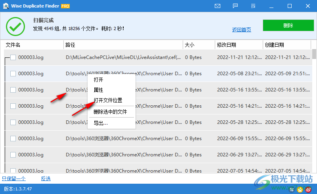Click the PRO badge in title bar

tap(65, 6)
